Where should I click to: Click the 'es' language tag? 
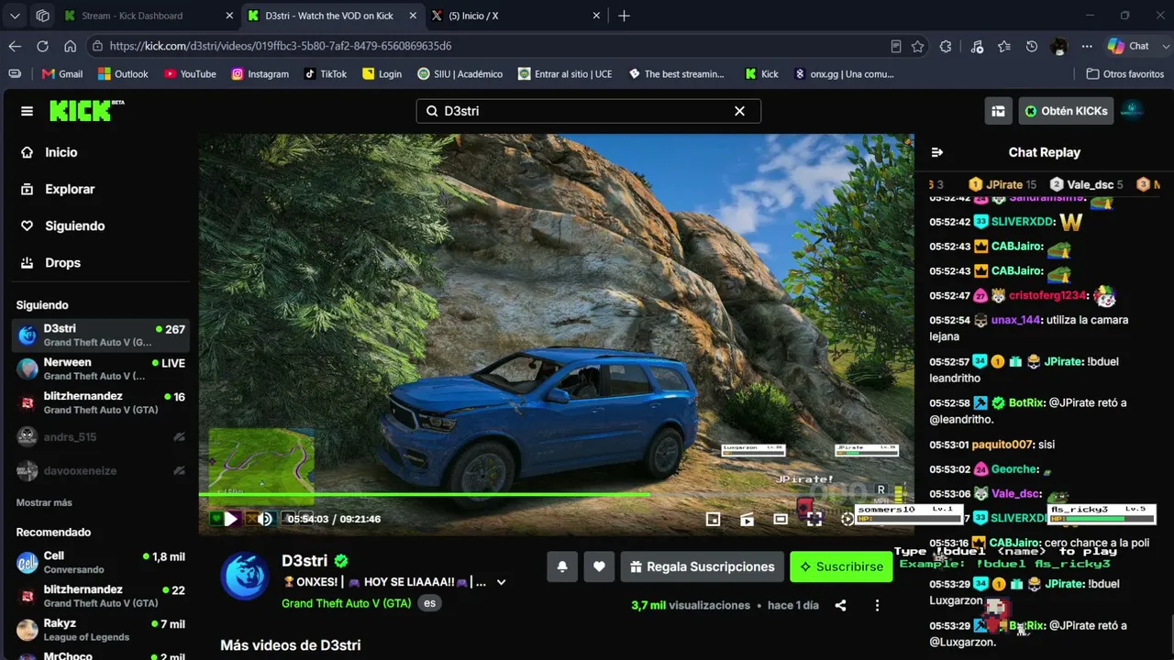click(428, 603)
